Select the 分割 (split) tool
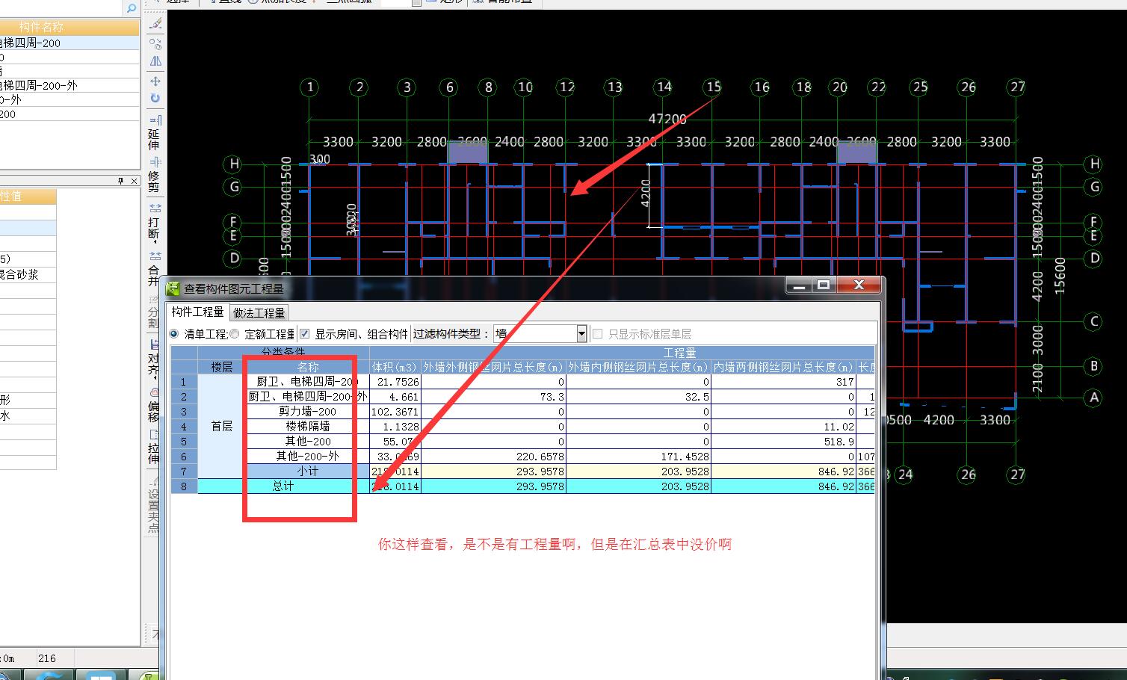The height and width of the screenshot is (680, 1127). [x=154, y=314]
